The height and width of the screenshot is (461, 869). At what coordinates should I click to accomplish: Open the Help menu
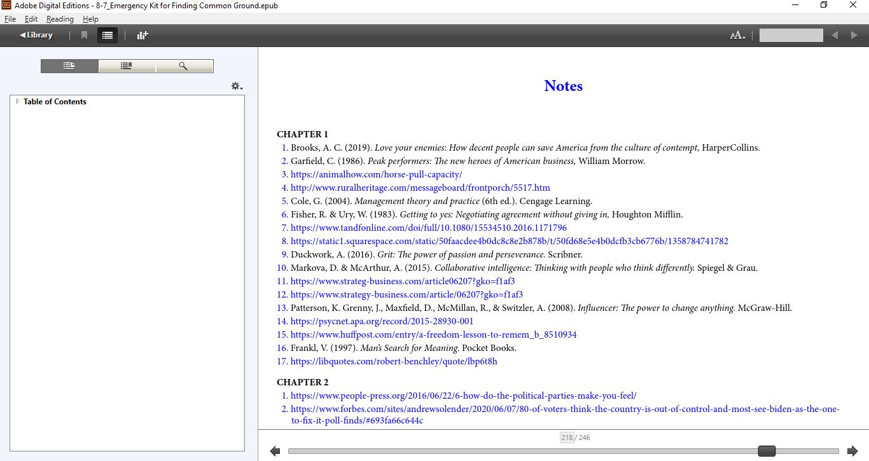click(x=90, y=19)
